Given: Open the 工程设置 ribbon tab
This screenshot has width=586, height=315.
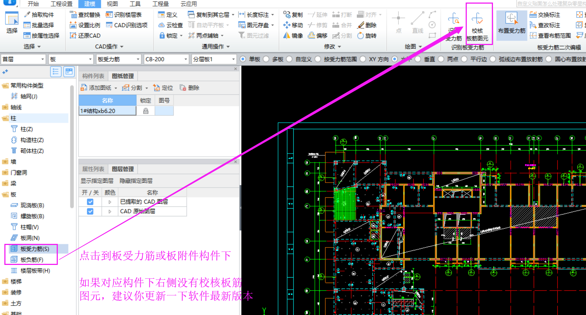Looking at the screenshot, I should coord(61,4).
